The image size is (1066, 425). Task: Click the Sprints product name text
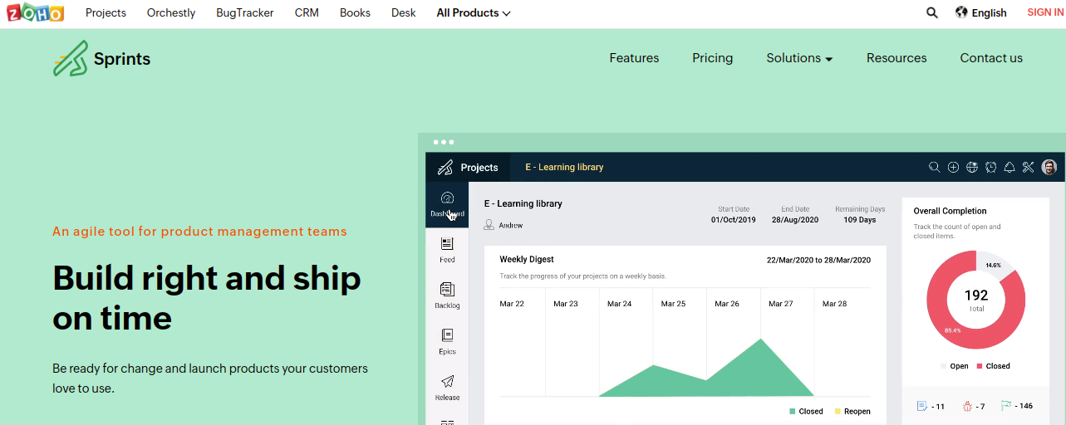tap(122, 59)
